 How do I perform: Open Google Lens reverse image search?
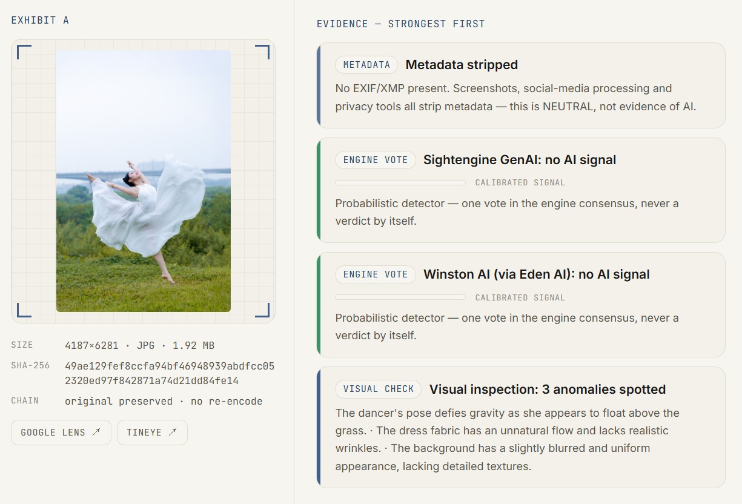pyautogui.click(x=61, y=433)
